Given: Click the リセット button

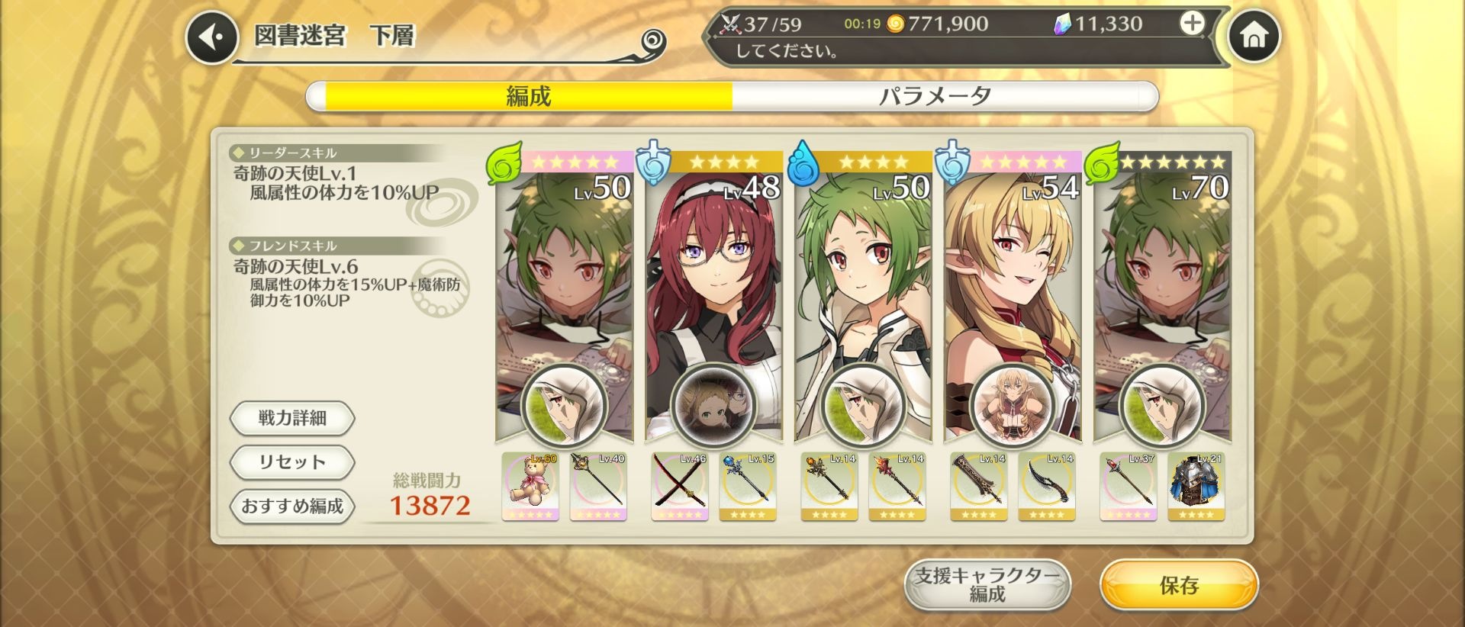Looking at the screenshot, I should pyautogui.click(x=292, y=462).
